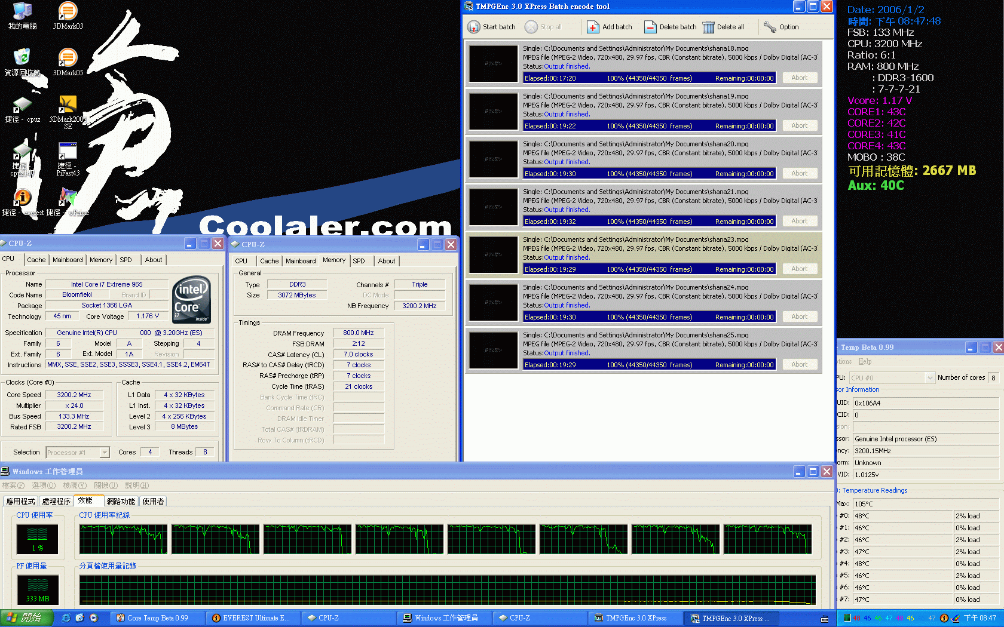
Task: Open the 3DMark2001 SE desktop shortcut
Action: pyautogui.click(x=68, y=112)
